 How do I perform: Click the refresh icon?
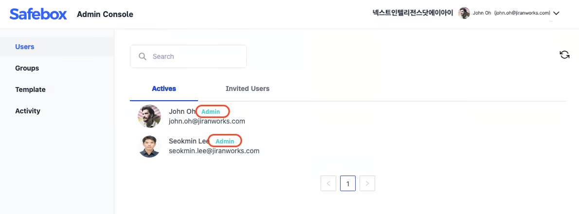564,54
